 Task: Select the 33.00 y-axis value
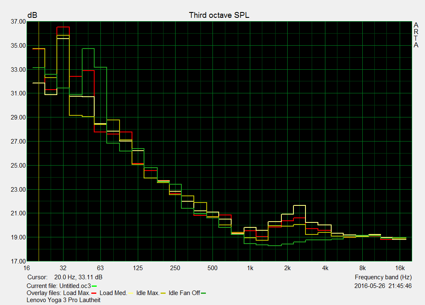click(x=18, y=70)
